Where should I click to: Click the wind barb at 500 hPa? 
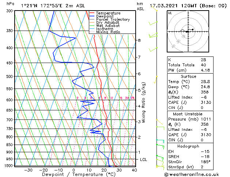pos(155,80)
